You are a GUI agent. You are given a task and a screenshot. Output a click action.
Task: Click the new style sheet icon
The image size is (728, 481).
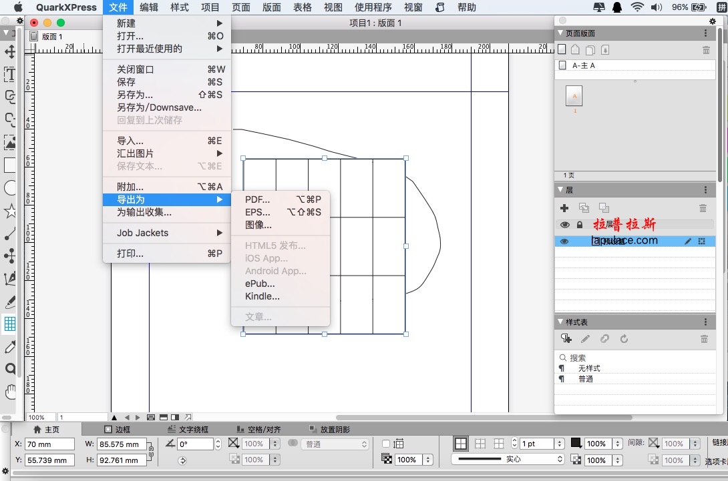click(x=566, y=339)
